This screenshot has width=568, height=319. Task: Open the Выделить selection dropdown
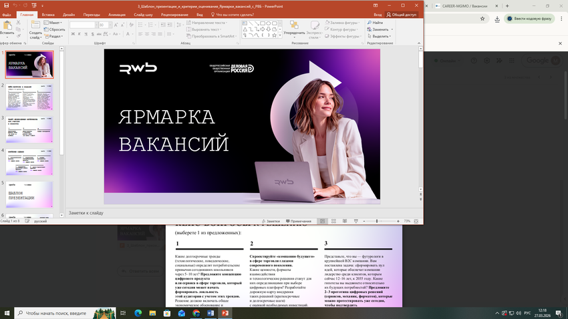coord(380,36)
